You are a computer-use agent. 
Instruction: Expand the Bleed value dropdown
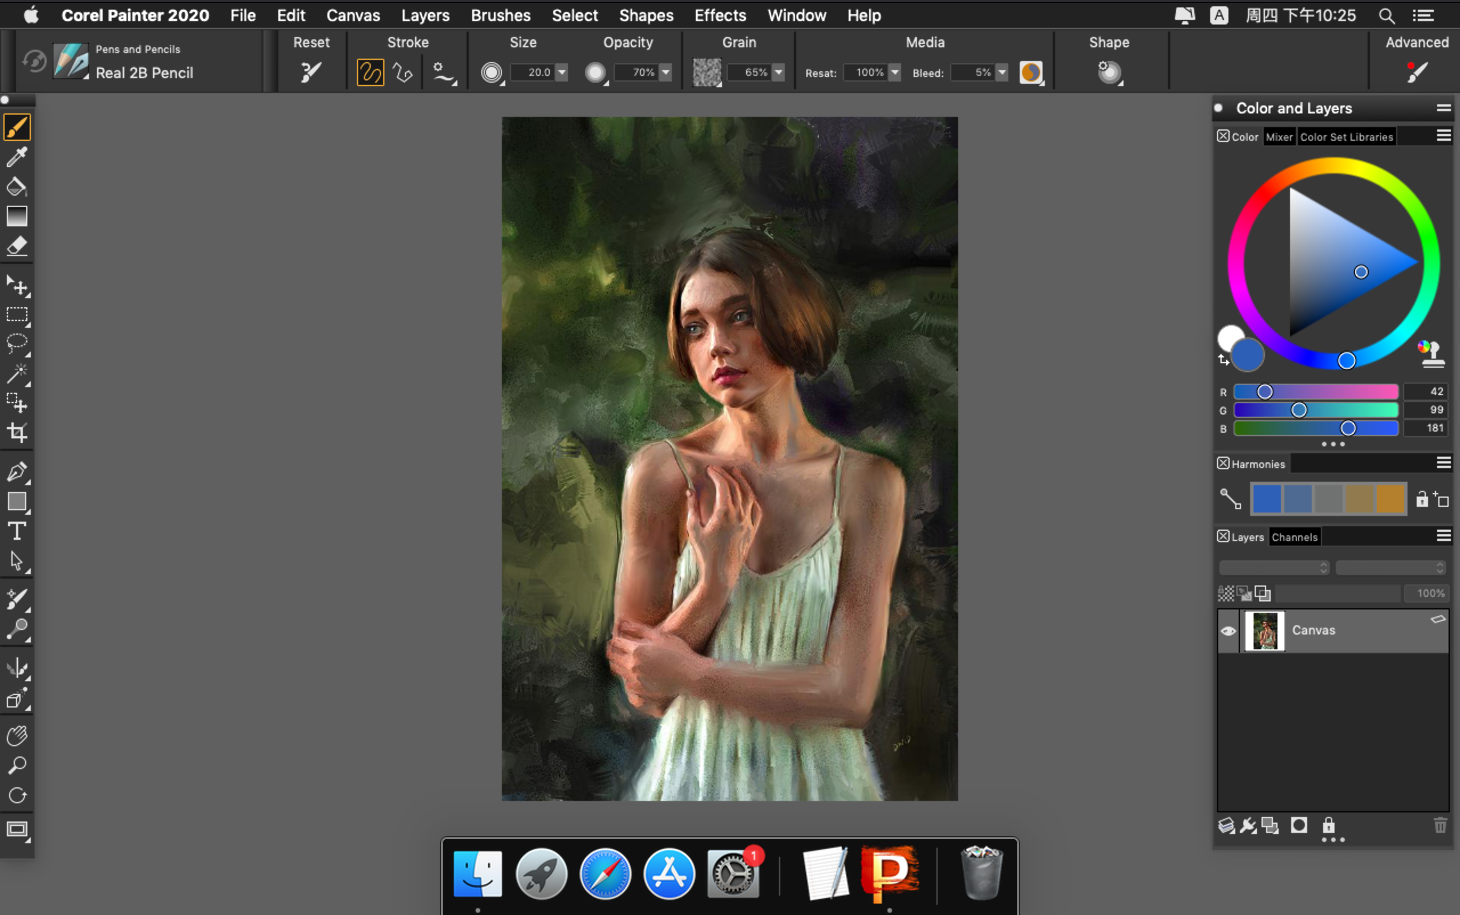click(x=1003, y=72)
